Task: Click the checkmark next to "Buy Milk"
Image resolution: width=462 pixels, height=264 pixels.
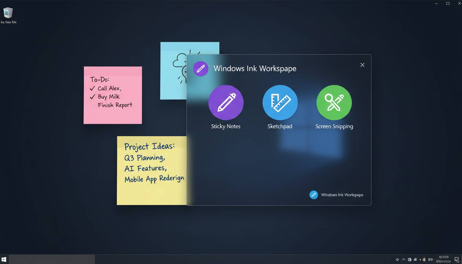Action: (92, 97)
